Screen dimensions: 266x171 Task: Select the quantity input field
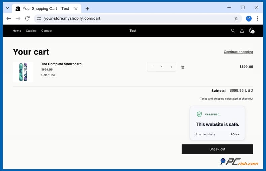[162, 67]
